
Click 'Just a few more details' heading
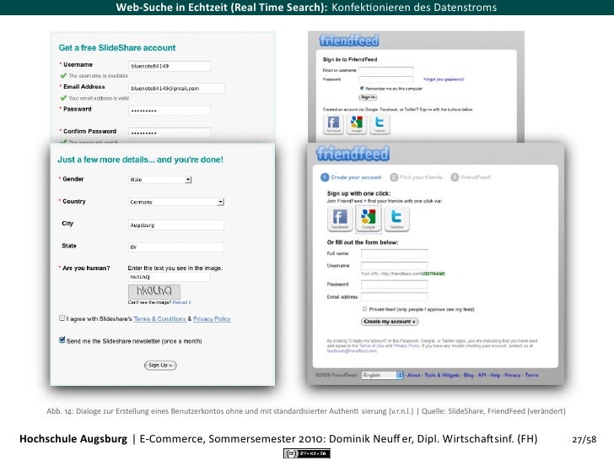(x=140, y=160)
